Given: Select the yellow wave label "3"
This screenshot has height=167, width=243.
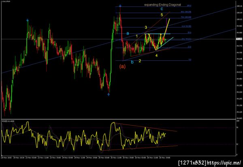Looking at the screenshot, I should tap(146, 28).
